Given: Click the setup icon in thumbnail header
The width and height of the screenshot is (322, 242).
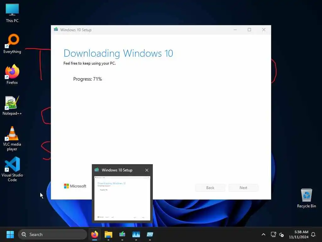Looking at the screenshot, I should (x=97, y=170).
